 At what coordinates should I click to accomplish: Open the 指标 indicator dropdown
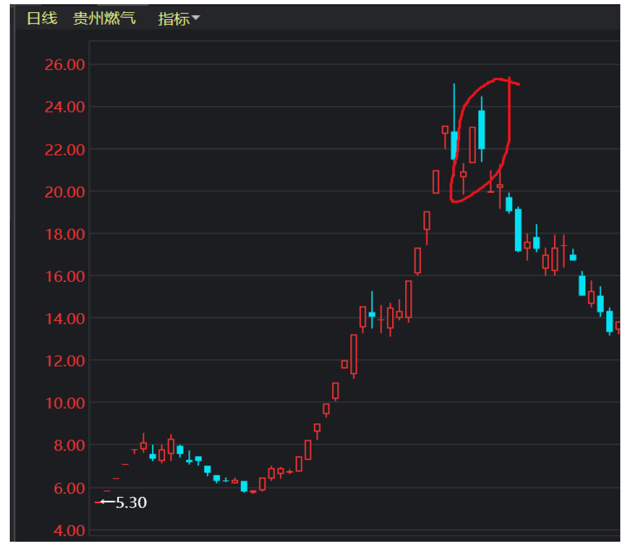(x=178, y=19)
